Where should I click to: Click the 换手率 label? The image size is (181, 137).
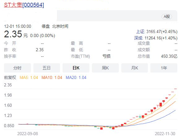pos(10,56)
